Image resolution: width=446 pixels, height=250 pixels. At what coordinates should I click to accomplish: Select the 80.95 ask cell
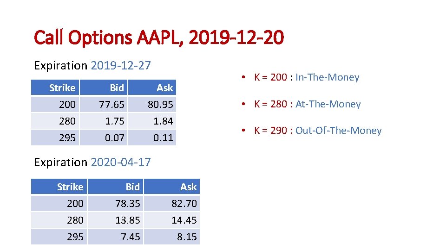point(160,104)
